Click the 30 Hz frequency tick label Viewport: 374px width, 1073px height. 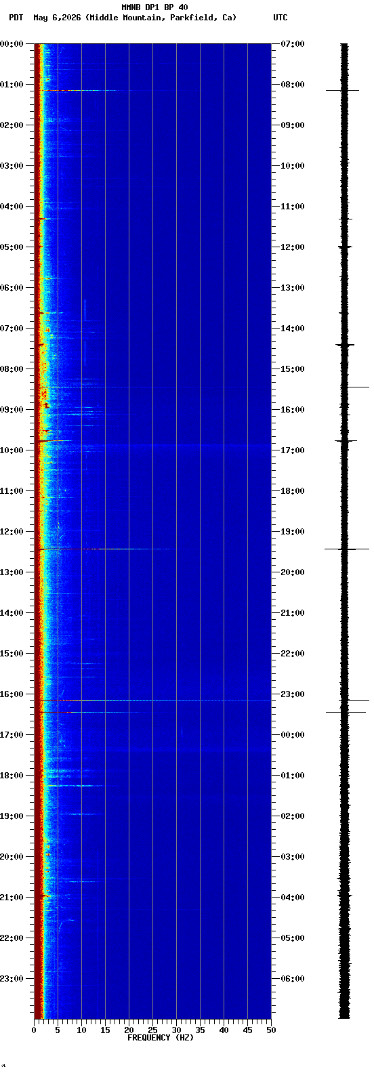coord(176,1030)
